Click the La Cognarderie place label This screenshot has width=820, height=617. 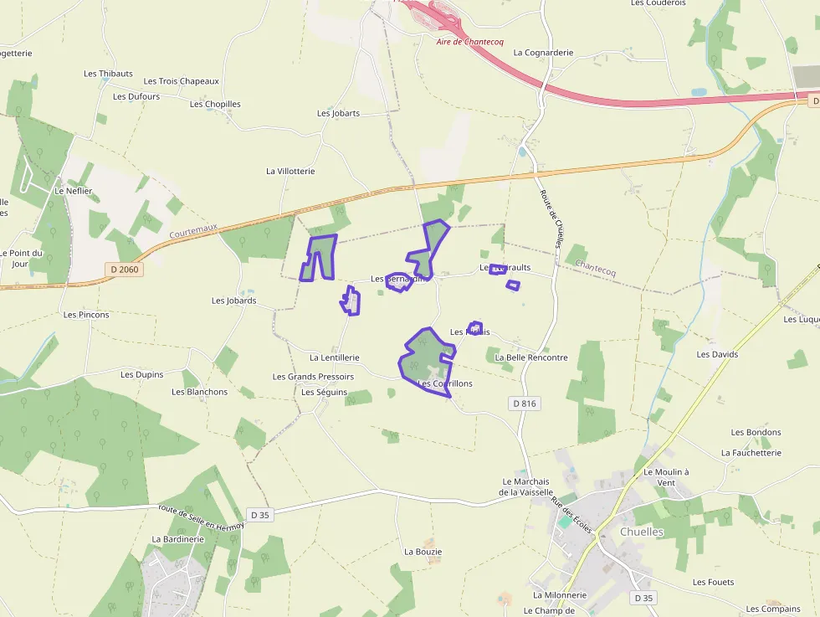(x=543, y=53)
